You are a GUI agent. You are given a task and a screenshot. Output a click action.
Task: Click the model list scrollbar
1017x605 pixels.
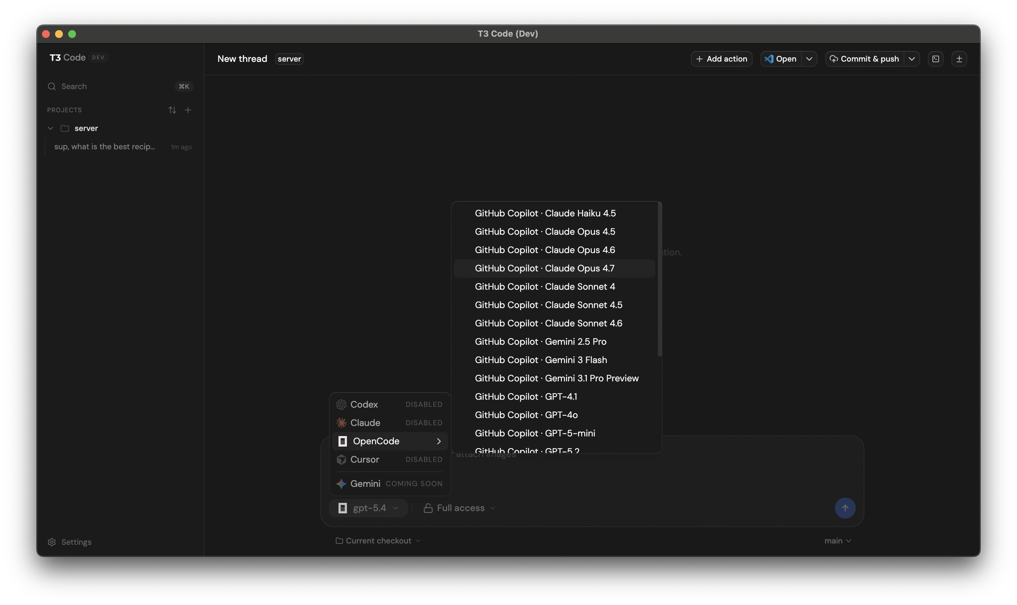660,280
